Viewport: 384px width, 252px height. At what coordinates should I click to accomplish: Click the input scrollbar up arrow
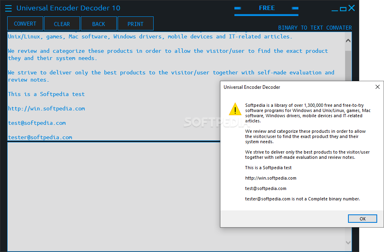pyautogui.click(x=348, y=41)
